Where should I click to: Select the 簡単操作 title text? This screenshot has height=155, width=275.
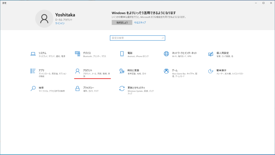(x=221, y=70)
